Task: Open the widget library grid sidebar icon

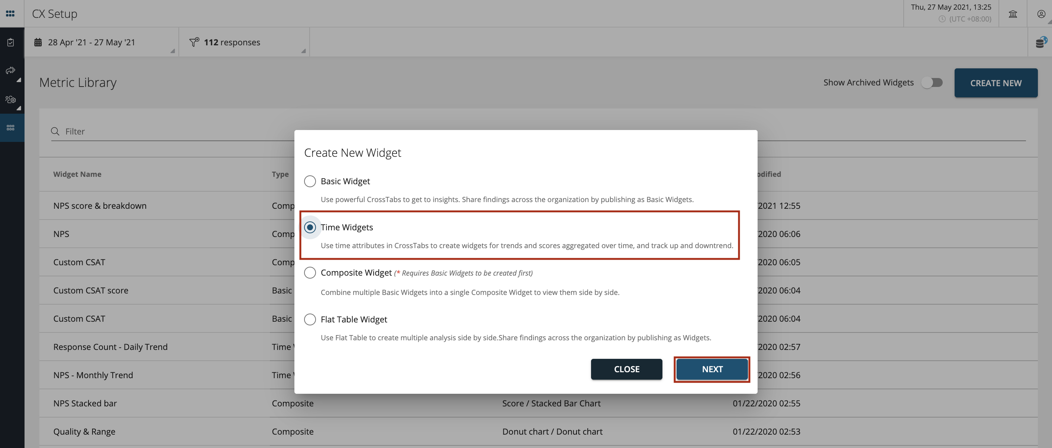Action: point(11,127)
